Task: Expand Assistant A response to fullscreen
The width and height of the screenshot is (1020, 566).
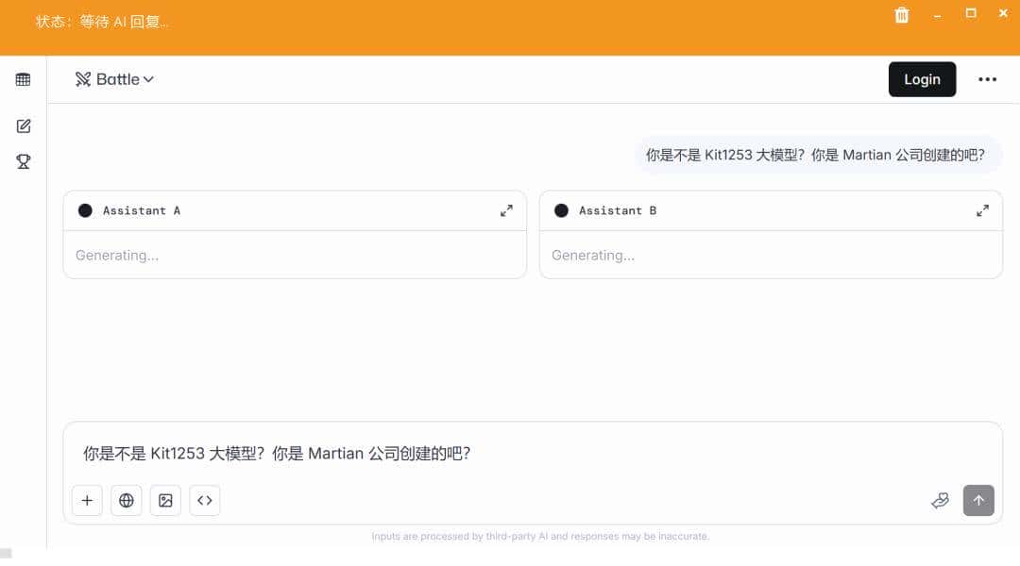Action: click(x=506, y=210)
